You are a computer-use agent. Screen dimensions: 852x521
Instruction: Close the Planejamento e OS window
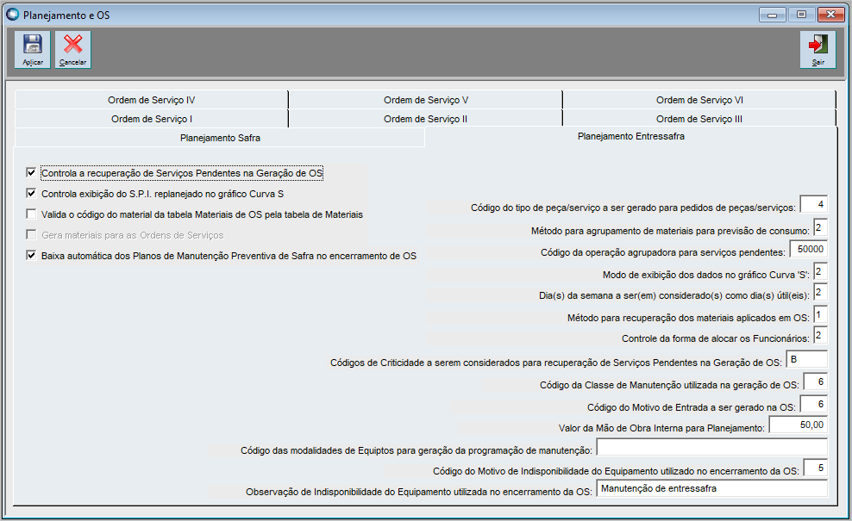[830, 15]
